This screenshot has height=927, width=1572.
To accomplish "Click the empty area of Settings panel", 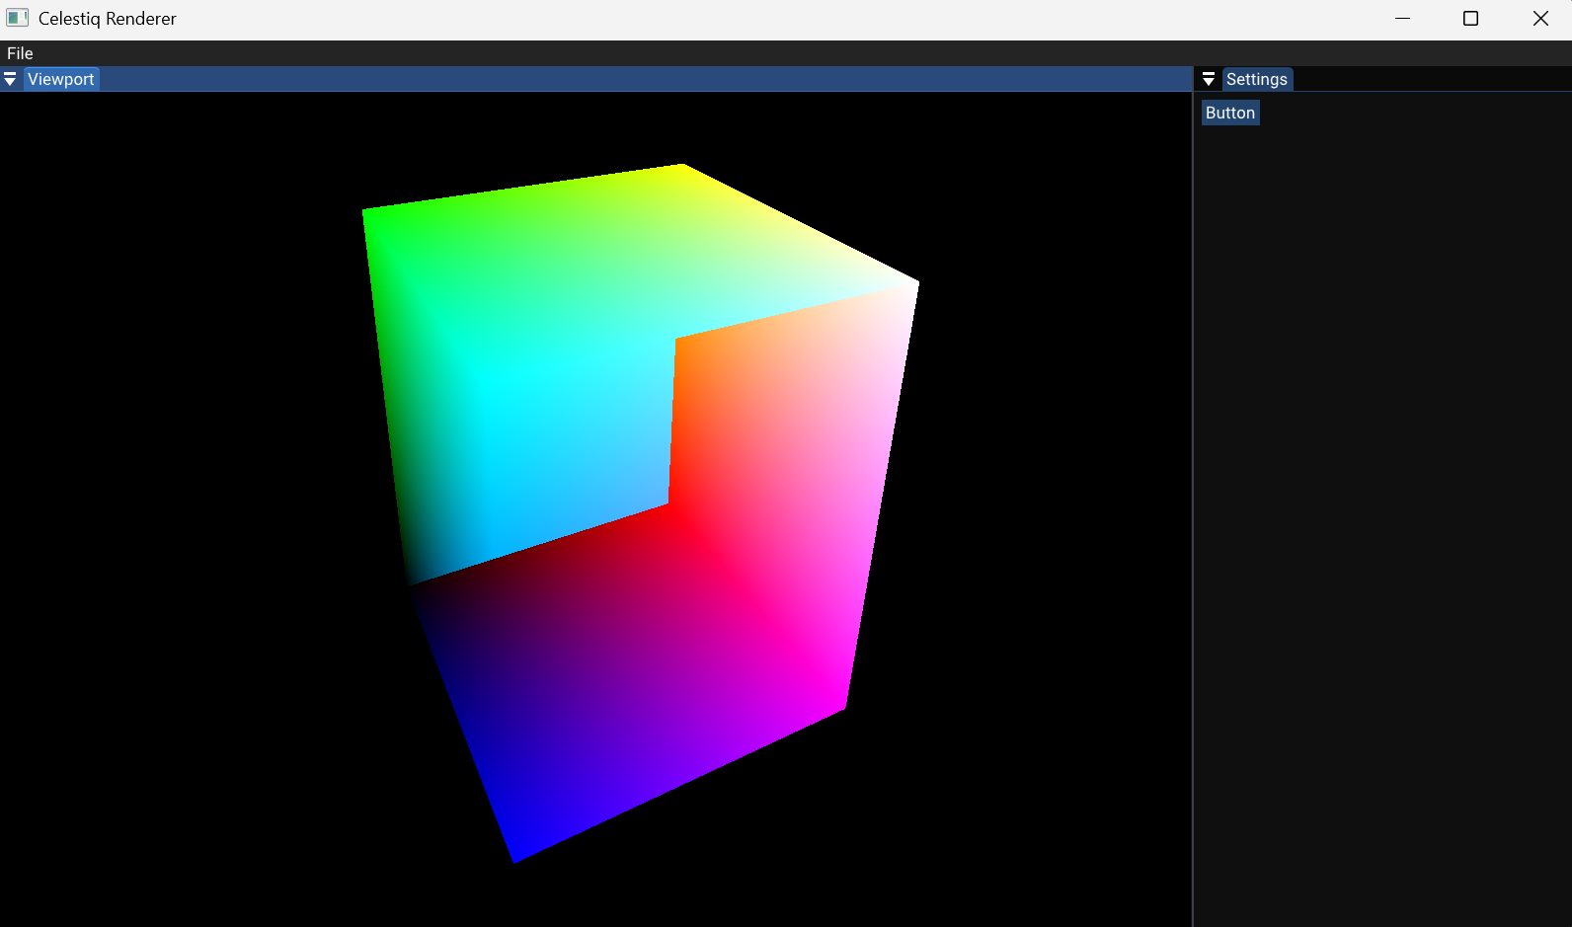I will pyautogui.click(x=1382, y=494).
